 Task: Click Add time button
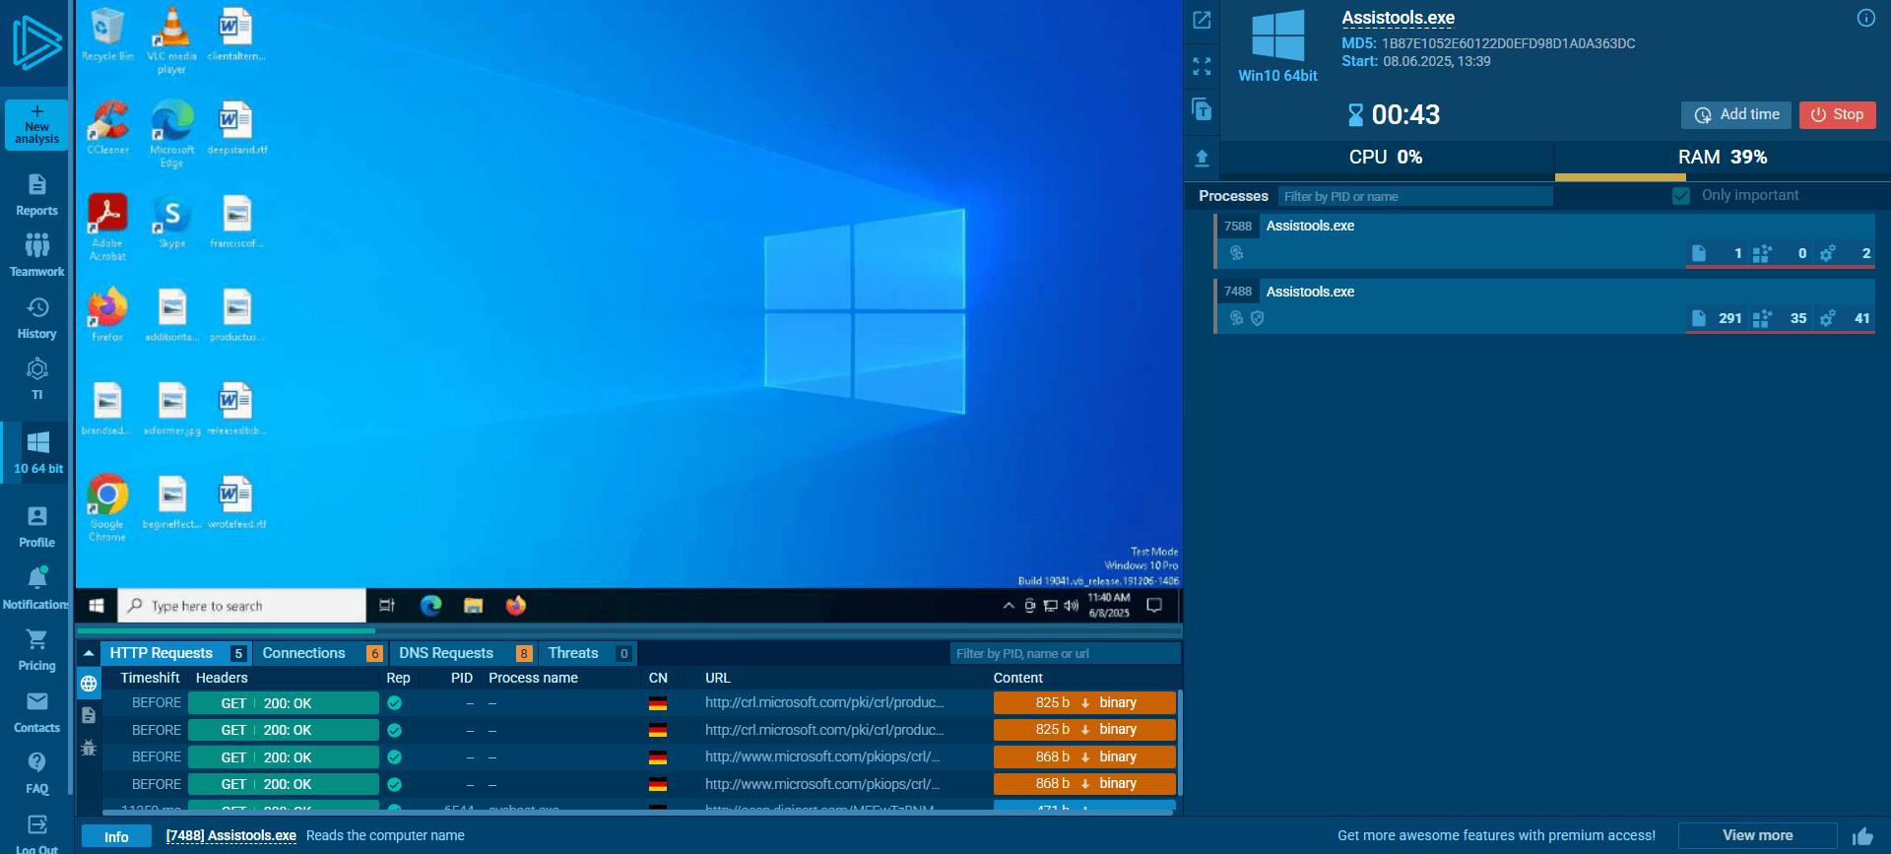click(x=1736, y=114)
